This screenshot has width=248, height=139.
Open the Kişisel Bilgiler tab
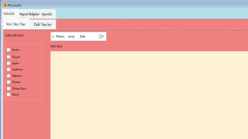point(29,14)
